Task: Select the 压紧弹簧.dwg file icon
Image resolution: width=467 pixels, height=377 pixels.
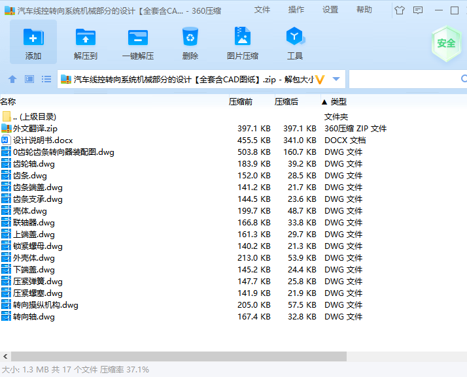Action: 6,281
